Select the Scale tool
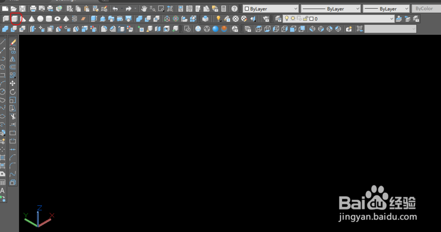 pos(13,100)
